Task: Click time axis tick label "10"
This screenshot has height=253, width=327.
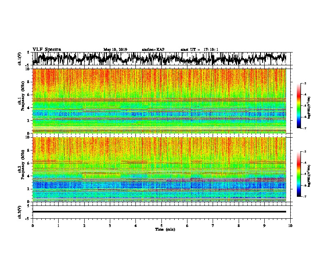Action: (x=290, y=226)
